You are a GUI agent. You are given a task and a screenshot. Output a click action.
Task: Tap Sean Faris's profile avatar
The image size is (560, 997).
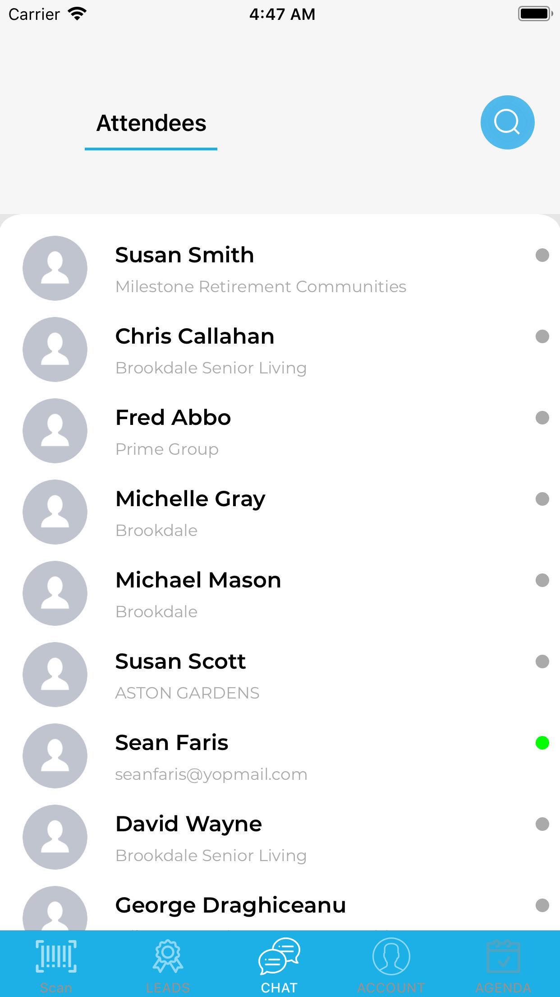[x=55, y=756]
